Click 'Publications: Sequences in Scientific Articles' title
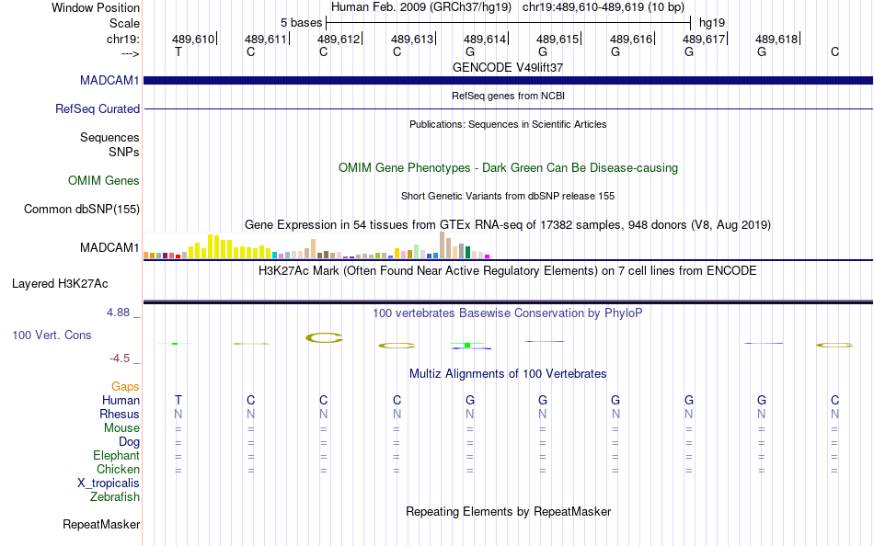This screenshot has width=874, height=546. 508,124
